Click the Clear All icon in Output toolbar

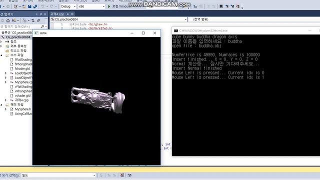[x=122, y=175]
